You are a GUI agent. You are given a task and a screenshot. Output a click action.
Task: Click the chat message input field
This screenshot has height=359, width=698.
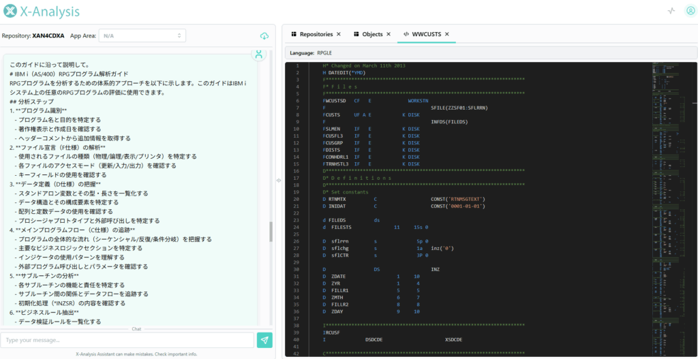(127, 340)
